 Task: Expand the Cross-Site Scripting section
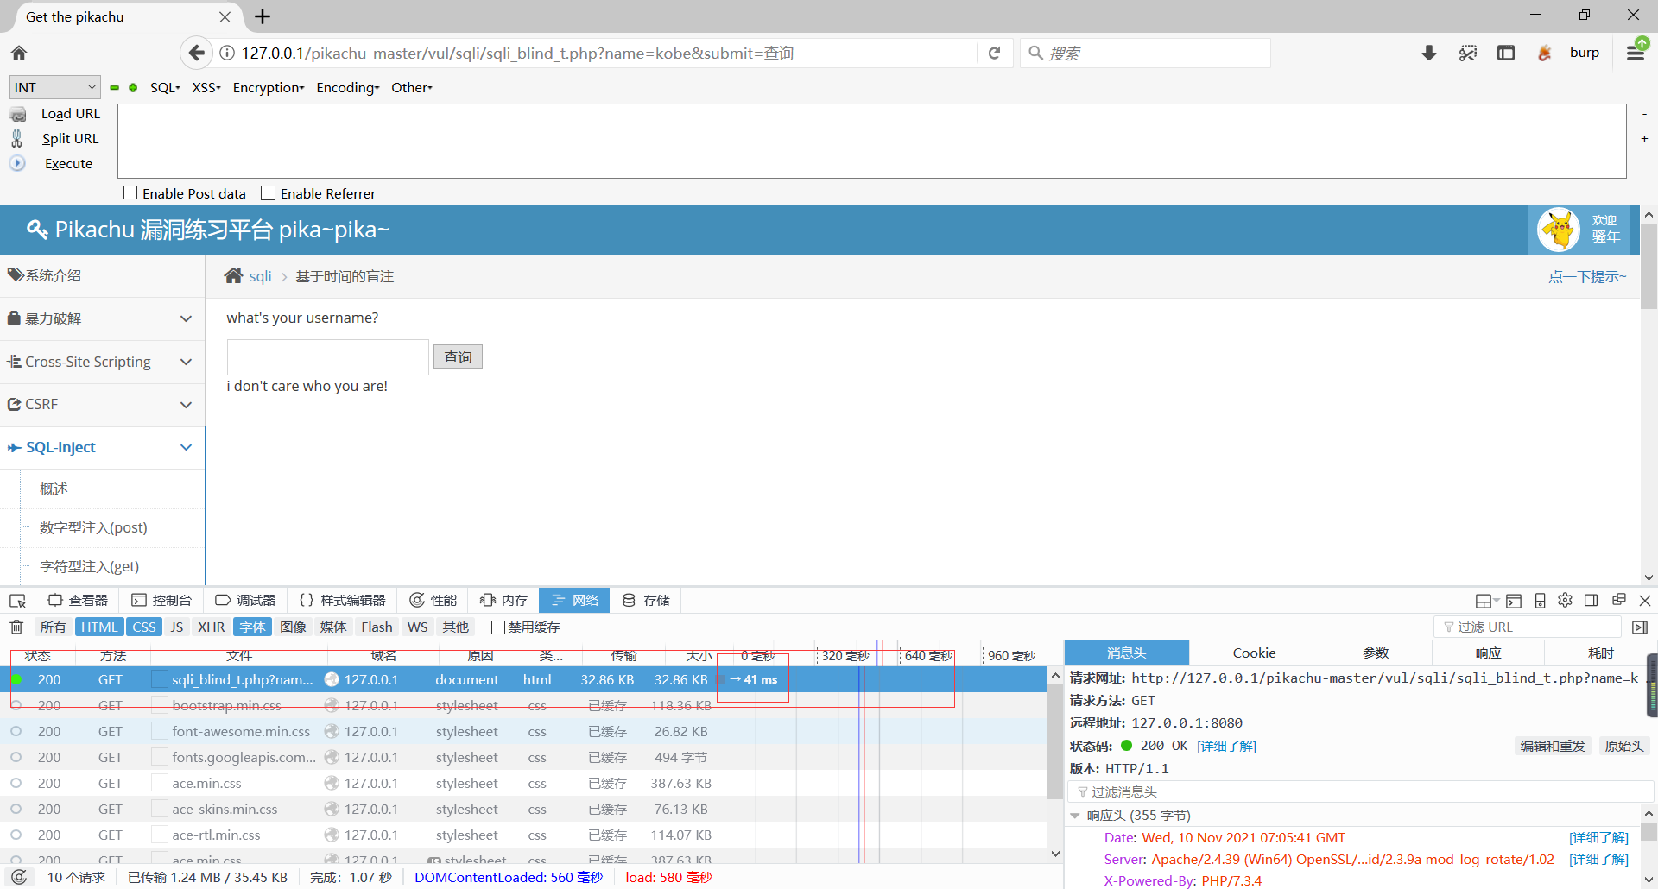tap(102, 362)
